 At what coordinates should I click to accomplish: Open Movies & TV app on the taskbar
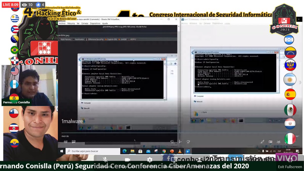(x=188, y=151)
